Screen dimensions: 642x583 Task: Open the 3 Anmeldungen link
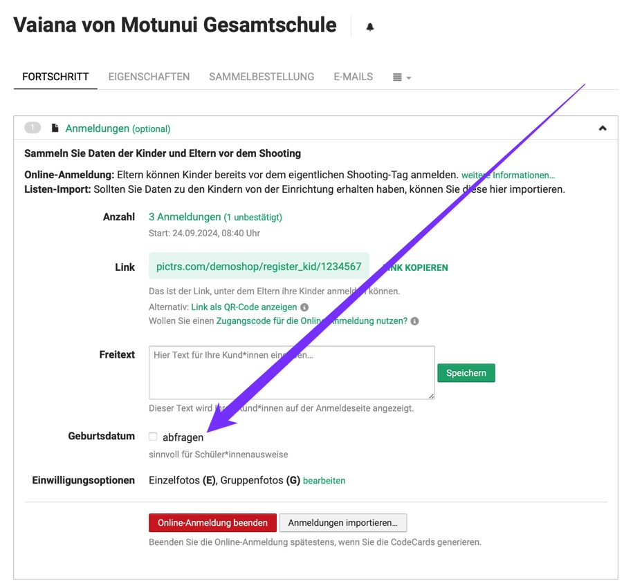pyautogui.click(x=185, y=217)
